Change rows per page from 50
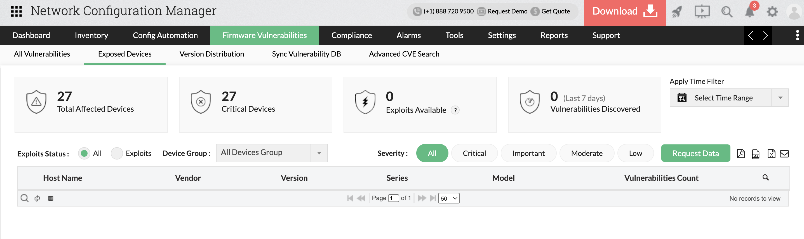Image resolution: width=804 pixels, height=239 pixels. coord(449,198)
